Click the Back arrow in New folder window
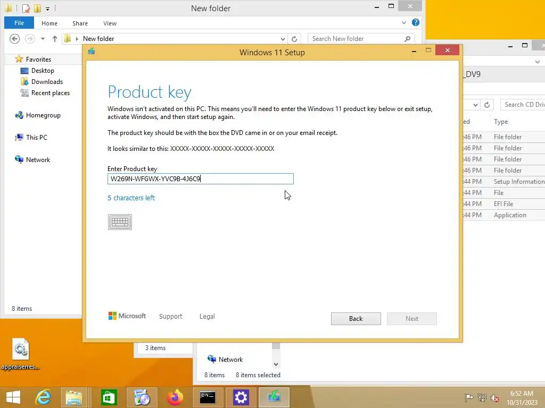 click(14, 38)
